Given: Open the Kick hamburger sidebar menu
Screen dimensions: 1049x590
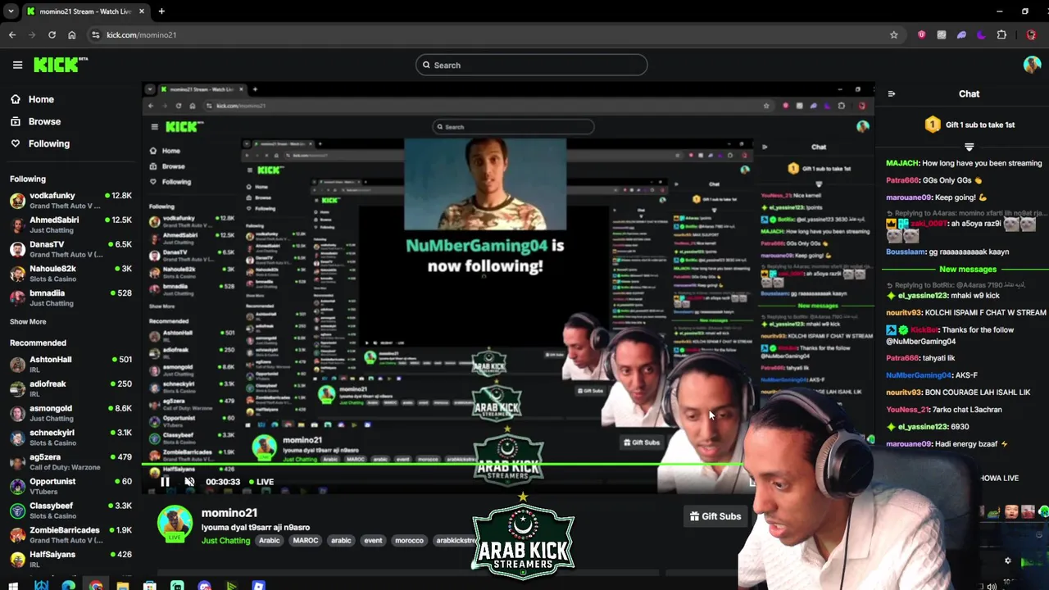Looking at the screenshot, I should [17, 65].
